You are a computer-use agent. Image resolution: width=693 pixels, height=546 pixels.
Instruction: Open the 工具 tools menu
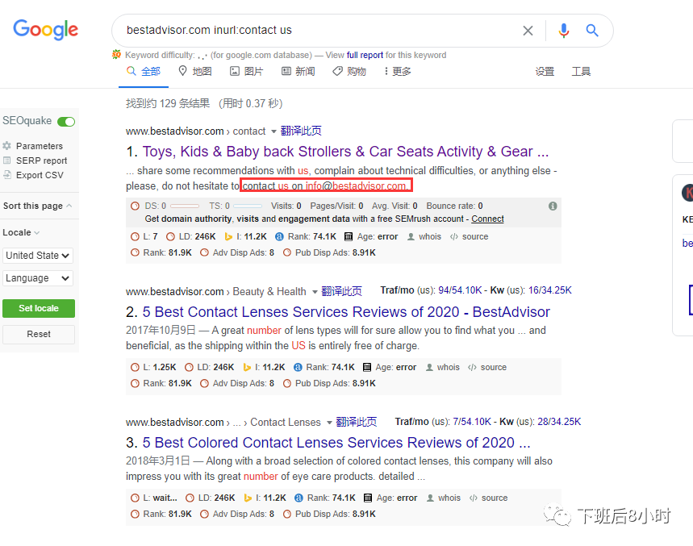(x=581, y=71)
